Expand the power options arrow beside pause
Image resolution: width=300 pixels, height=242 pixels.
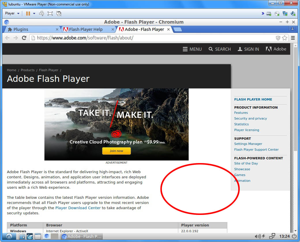[x=34, y=13]
